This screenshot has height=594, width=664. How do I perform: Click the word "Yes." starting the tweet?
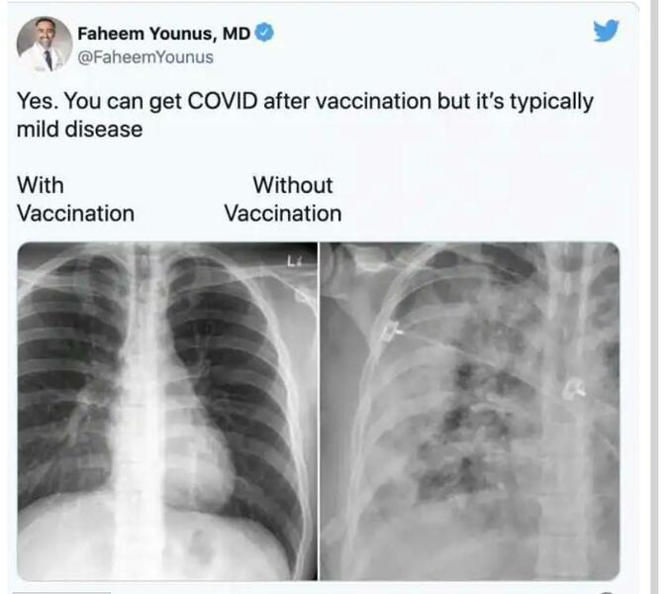pos(35,103)
